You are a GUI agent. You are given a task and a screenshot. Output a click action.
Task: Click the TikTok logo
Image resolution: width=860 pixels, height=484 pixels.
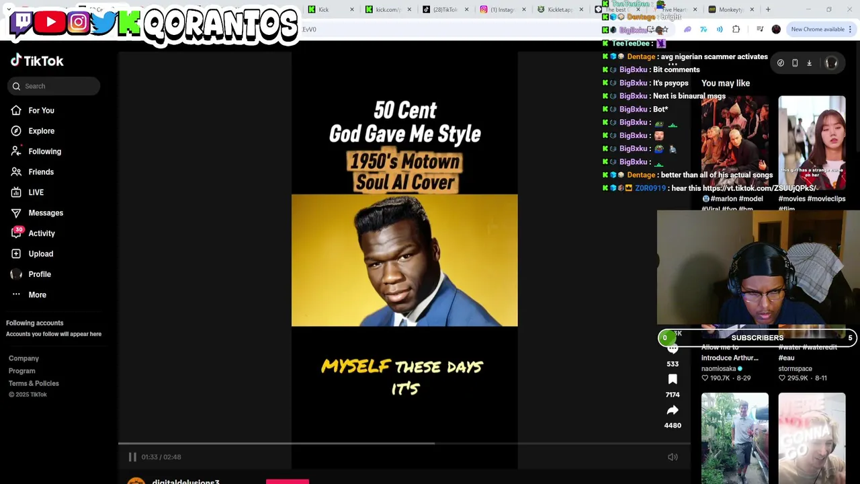click(37, 61)
